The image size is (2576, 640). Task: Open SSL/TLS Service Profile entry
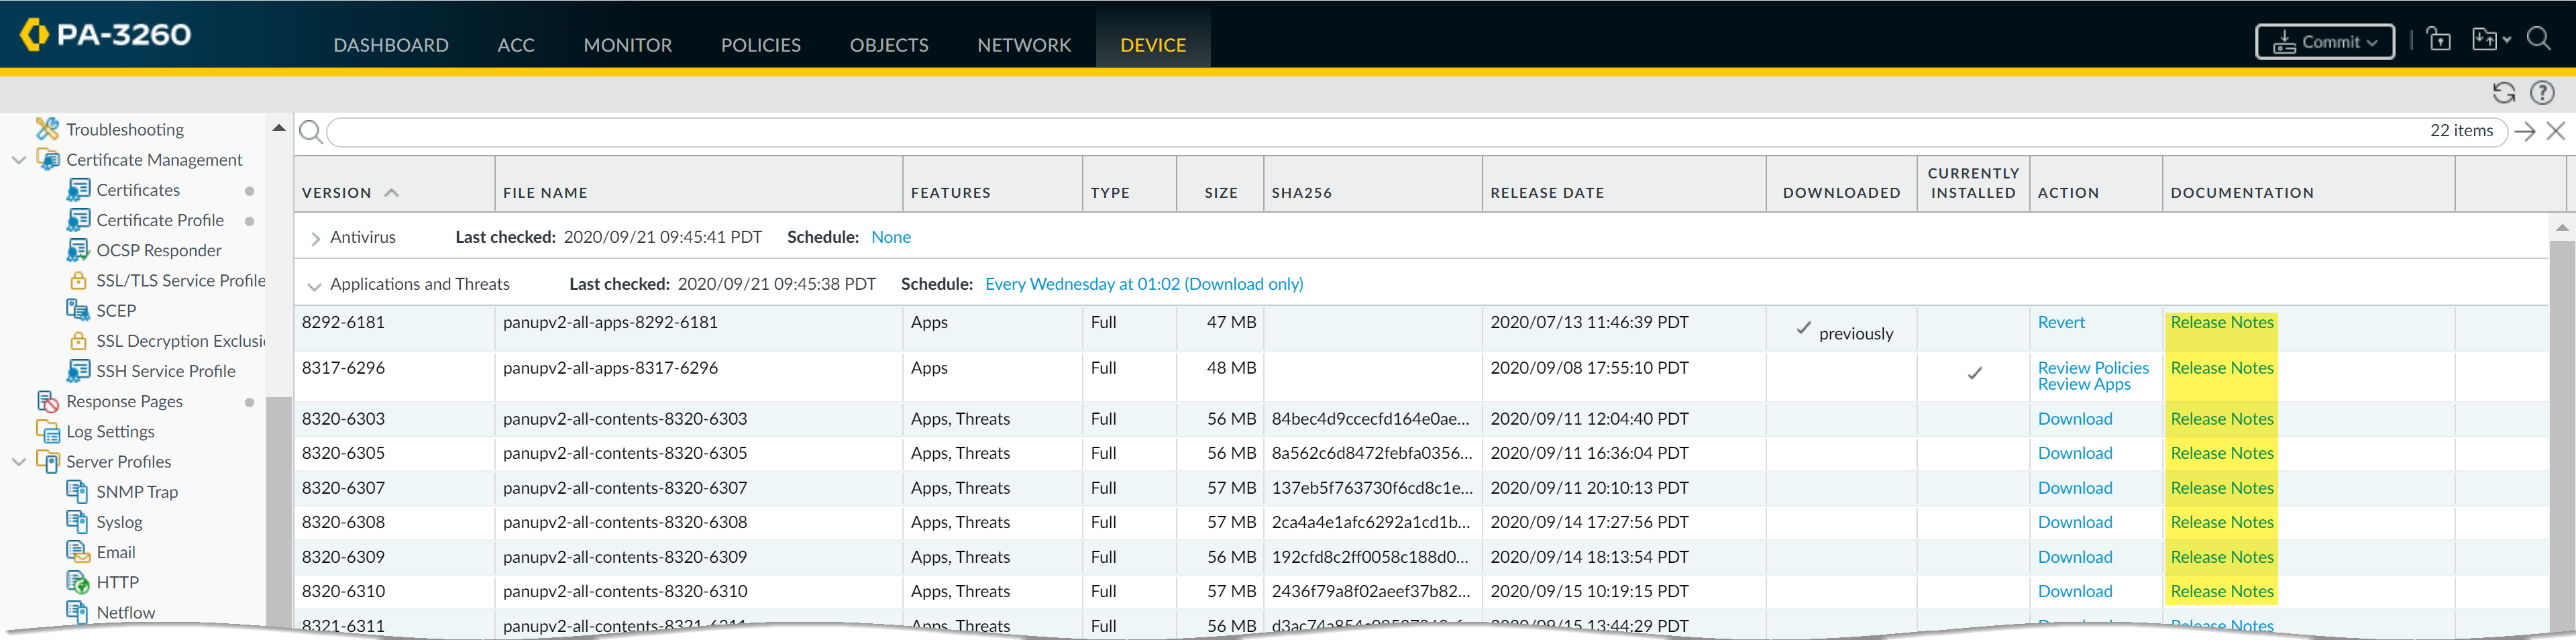[x=180, y=281]
